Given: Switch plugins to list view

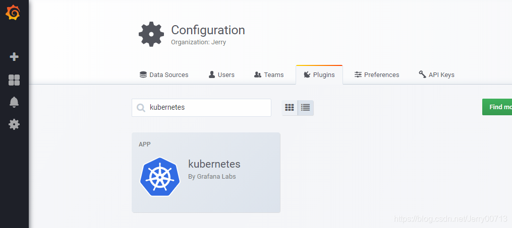Looking at the screenshot, I should (x=306, y=108).
